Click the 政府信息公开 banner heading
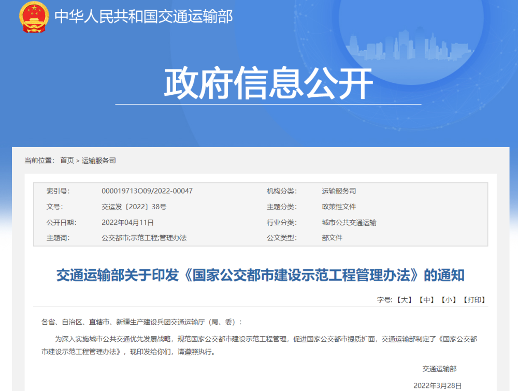The height and width of the screenshot is (391, 518). pyautogui.click(x=268, y=83)
